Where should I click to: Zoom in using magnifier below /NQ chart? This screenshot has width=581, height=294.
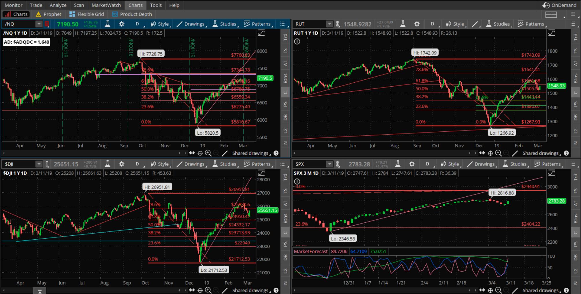tap(208, 153)
